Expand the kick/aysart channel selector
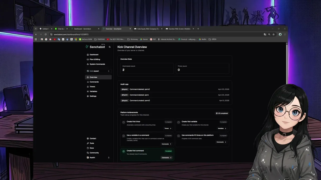This screenshot has width=321, height=180. pos(98,71)
